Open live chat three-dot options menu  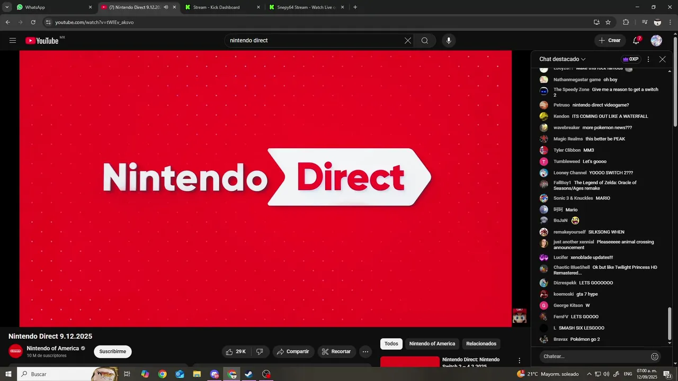(648, 59)
